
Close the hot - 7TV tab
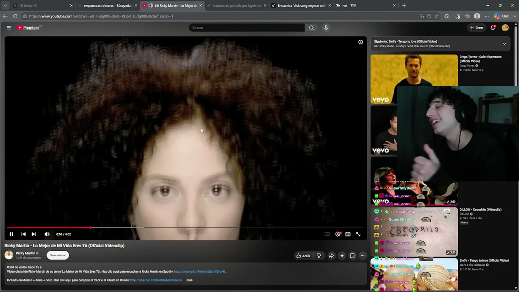[x=394, y=6]
